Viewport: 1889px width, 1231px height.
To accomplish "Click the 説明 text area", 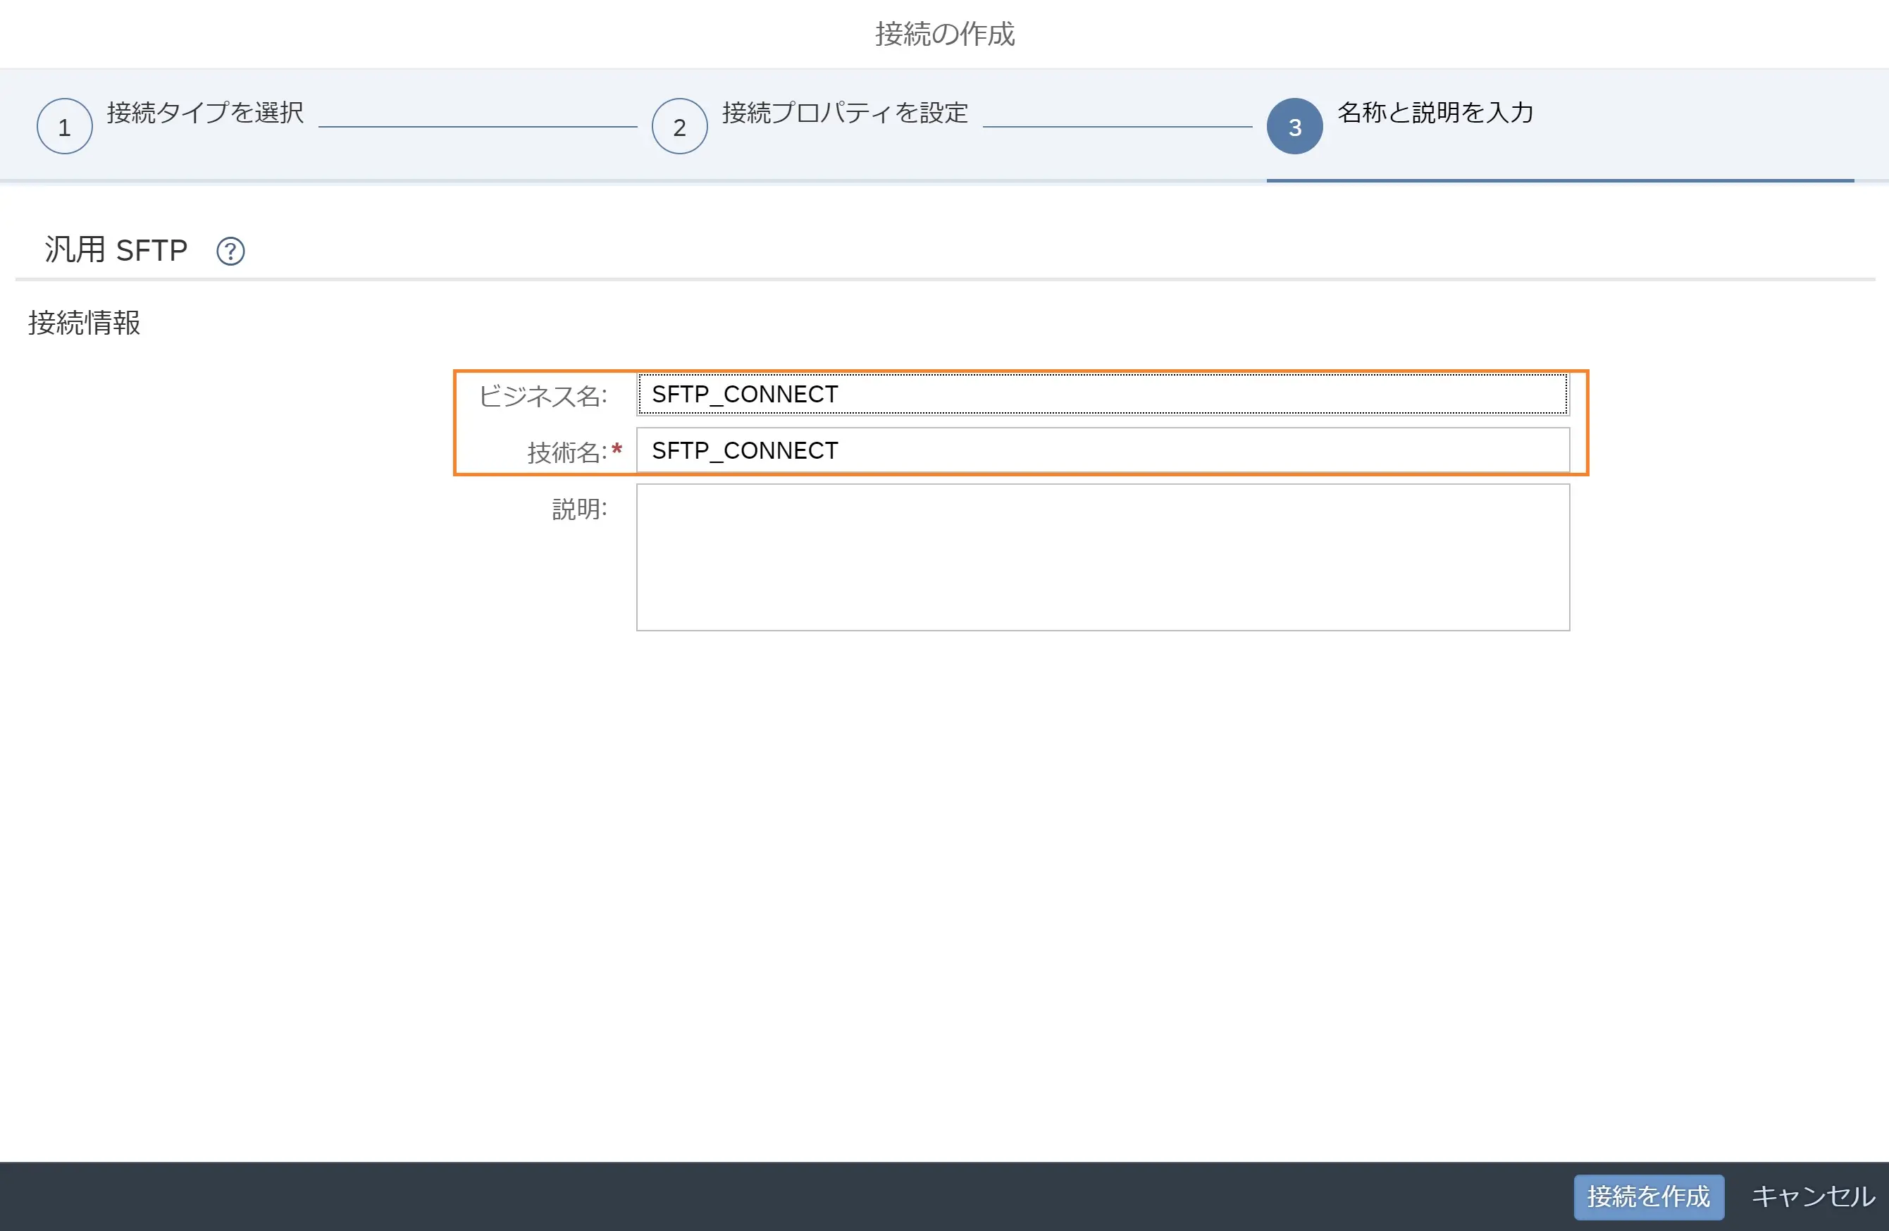I will (x=1103, y=557).
